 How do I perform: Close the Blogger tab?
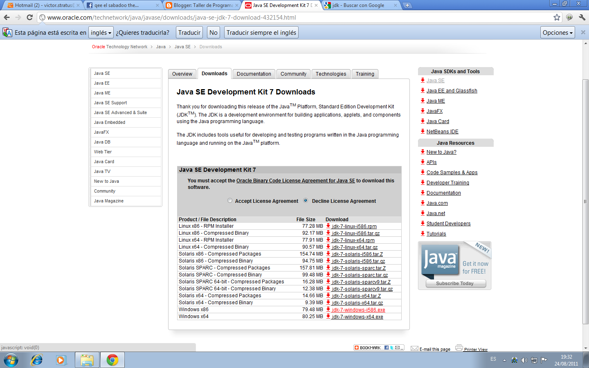tap(237, 5)
